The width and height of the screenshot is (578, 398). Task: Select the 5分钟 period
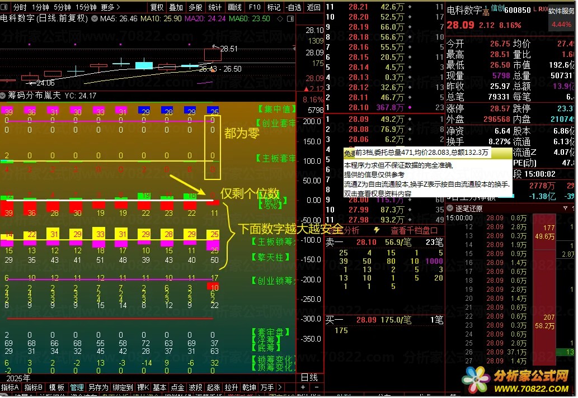pos(62,7)
